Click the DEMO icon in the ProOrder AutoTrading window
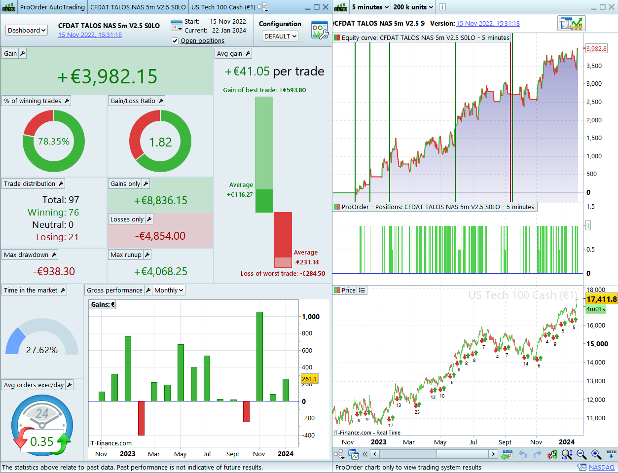618x473 pixels. coord(9,7)
